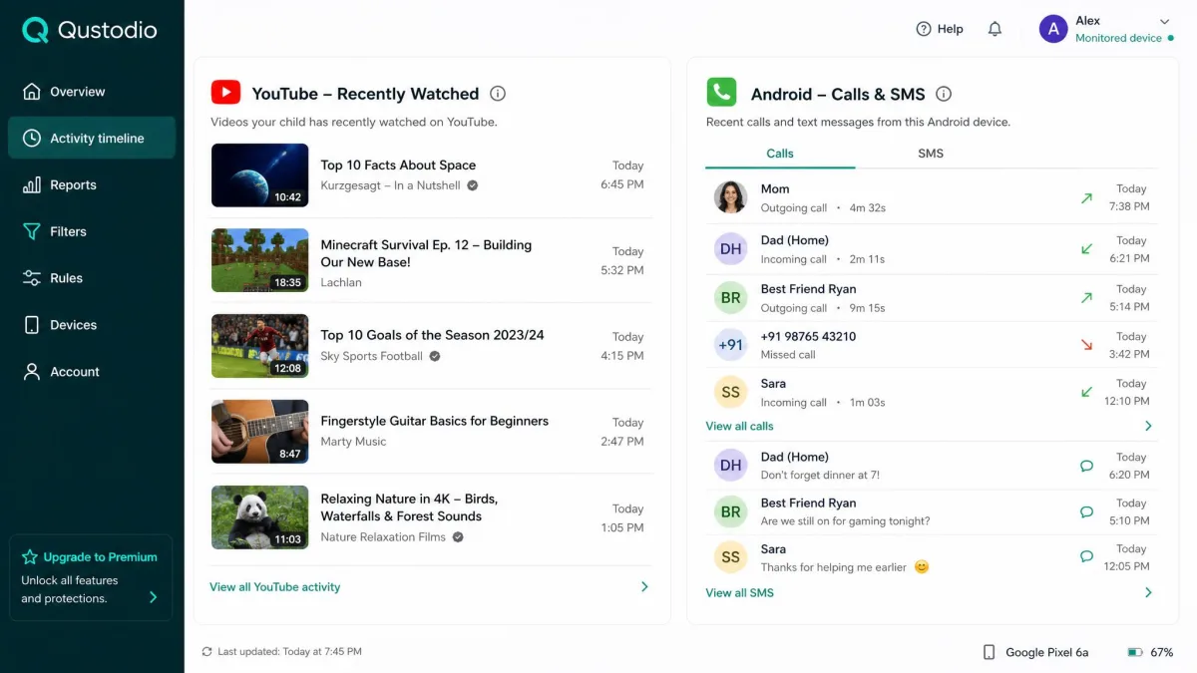Click the chat bubble on Ryan's message
The image size is (1197, 673).
point(1086,511)
